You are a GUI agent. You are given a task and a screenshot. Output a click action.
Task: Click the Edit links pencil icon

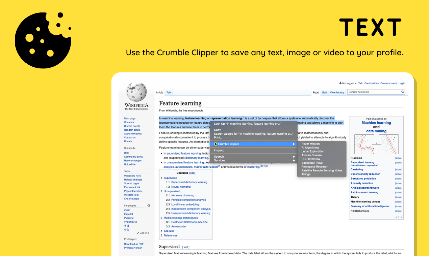click(x=138, y=232)
